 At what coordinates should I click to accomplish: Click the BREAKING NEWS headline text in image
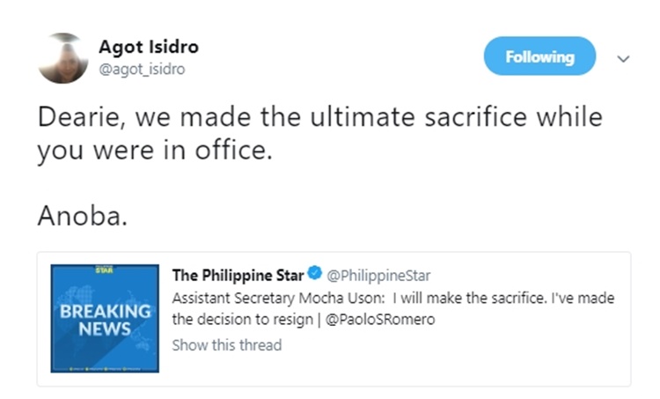click(x=105, y=321)
